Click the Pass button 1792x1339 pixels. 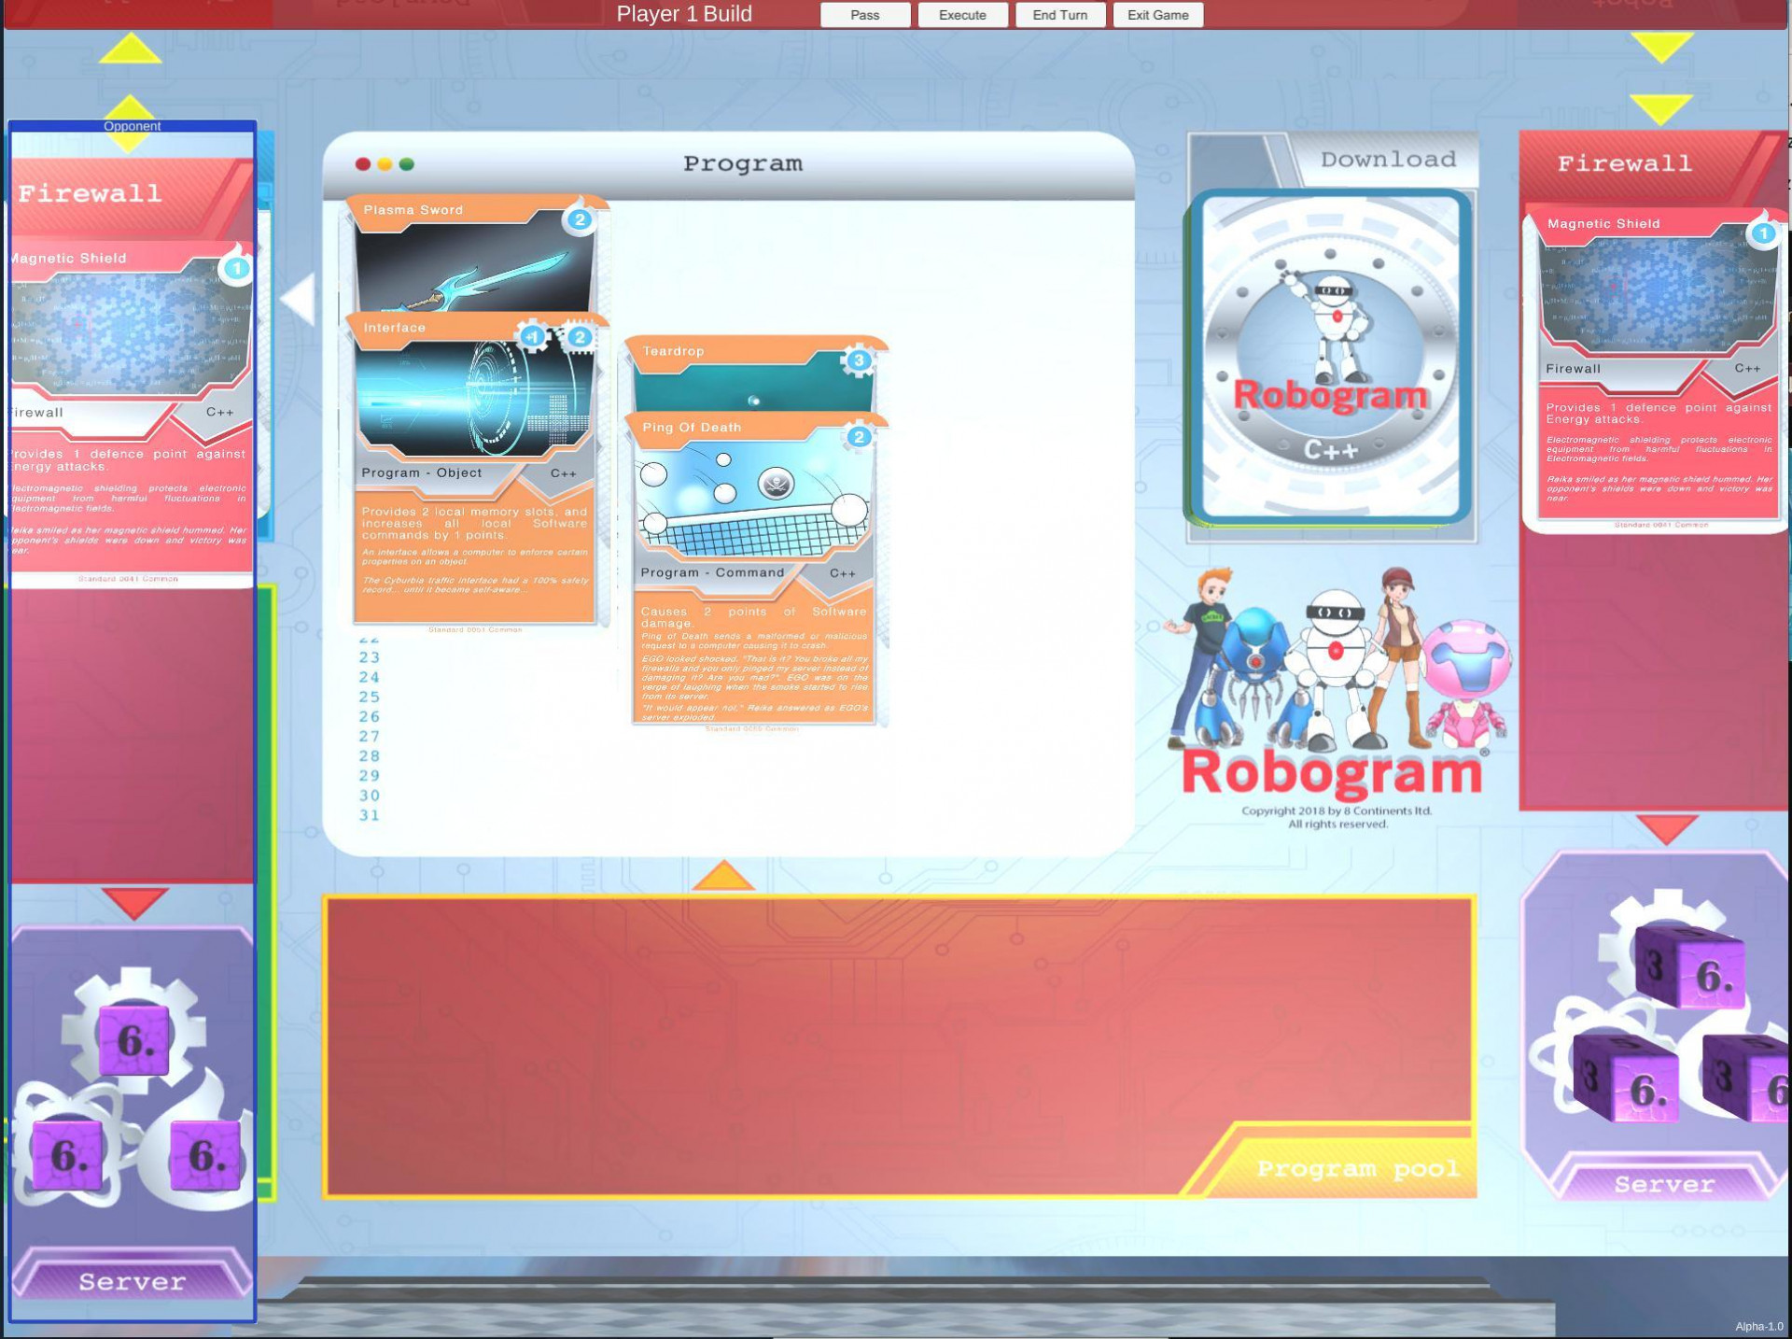pos(864,15)
